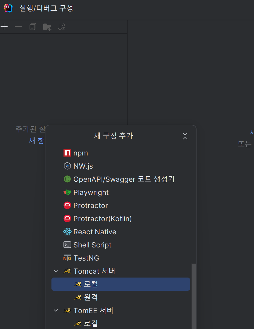Viewport: 254px width, 329px height.
Task: Click the React Native atom icon
Action: point(67,232)
